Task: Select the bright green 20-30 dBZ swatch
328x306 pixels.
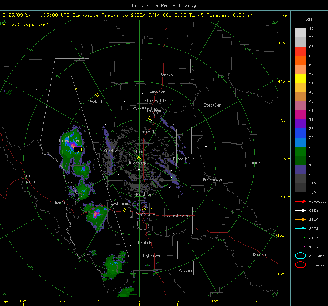Action: [300, 151]
